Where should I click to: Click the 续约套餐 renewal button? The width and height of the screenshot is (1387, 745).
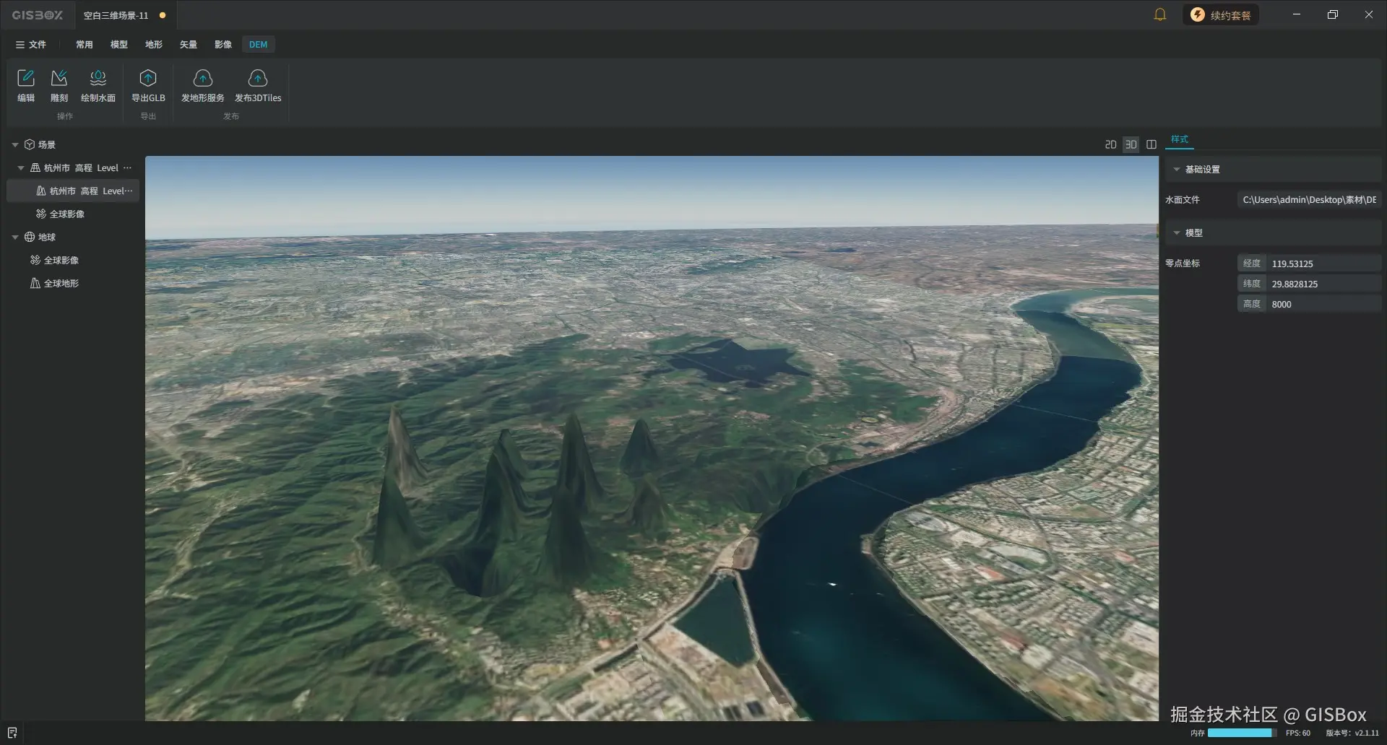1221,14
